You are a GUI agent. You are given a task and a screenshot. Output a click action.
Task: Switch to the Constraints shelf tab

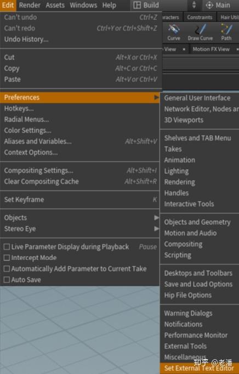point(200,17)
